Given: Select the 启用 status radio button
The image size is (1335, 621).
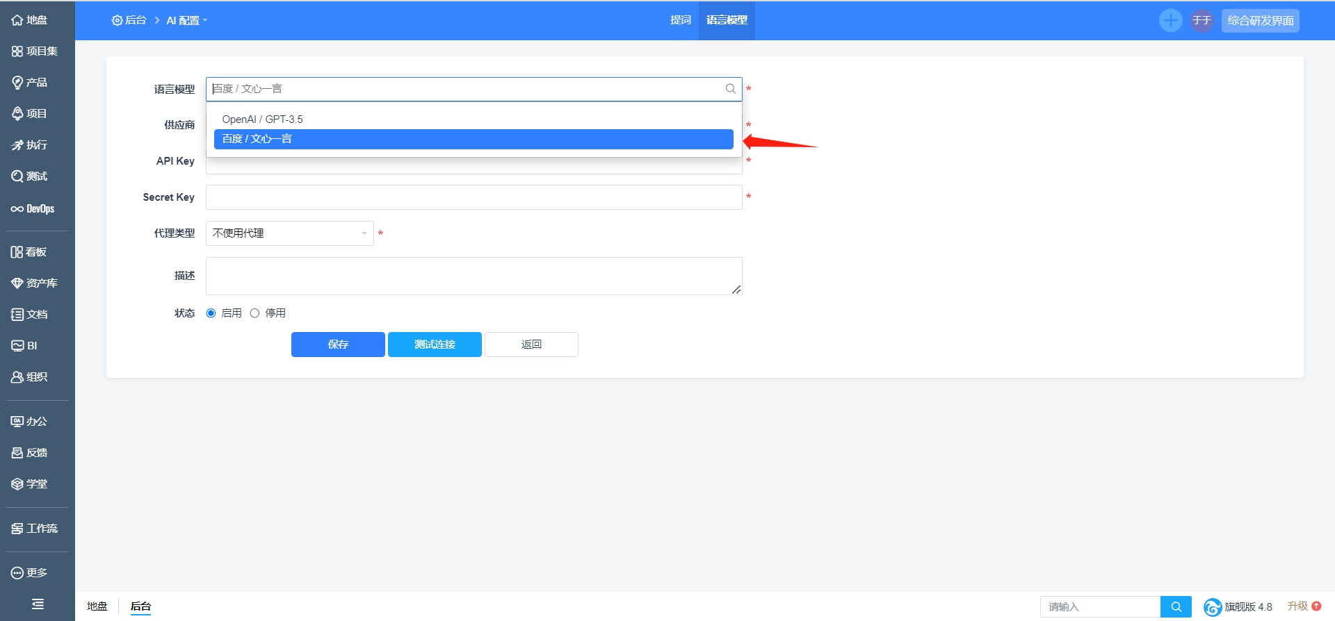Looking at the screenshot, I should (211, 313).
